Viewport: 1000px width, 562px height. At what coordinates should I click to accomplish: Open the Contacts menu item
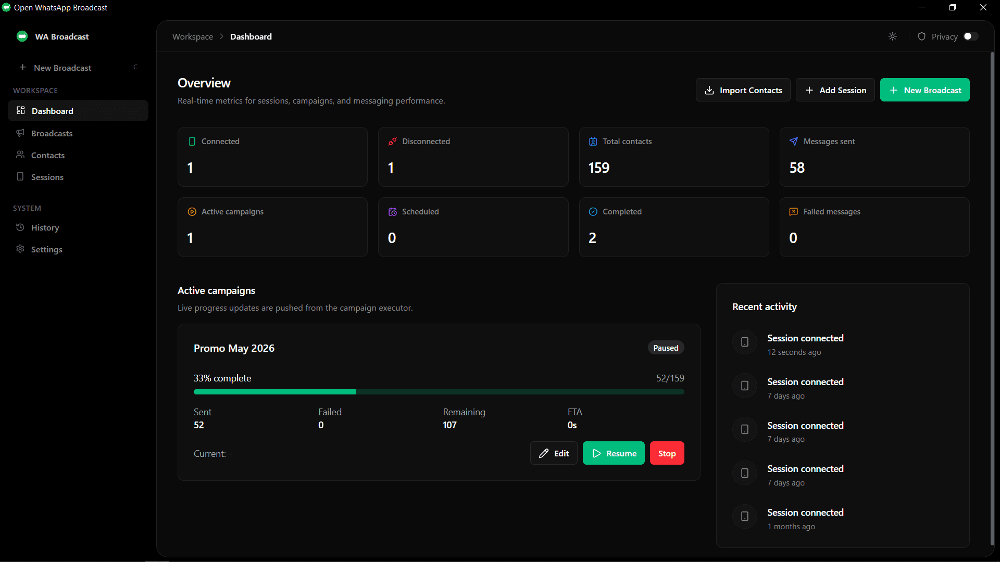pos(78,155)
